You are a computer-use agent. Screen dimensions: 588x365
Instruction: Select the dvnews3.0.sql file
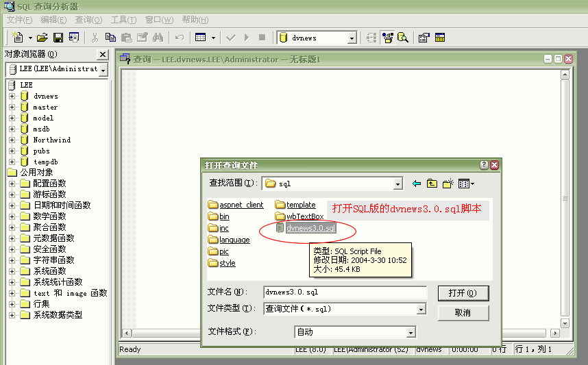point(310,228)
